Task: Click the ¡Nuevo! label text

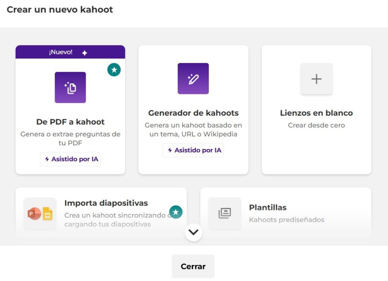Action: [61, 52]
